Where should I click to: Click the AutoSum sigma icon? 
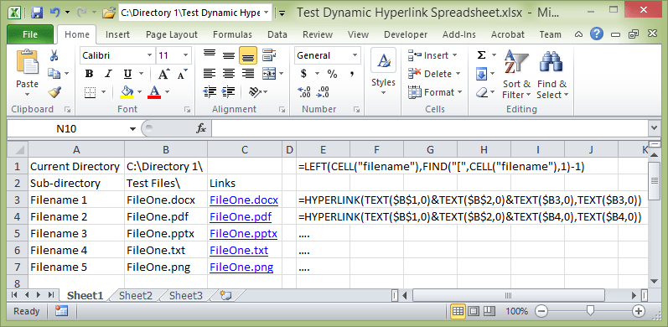point(481,55)
